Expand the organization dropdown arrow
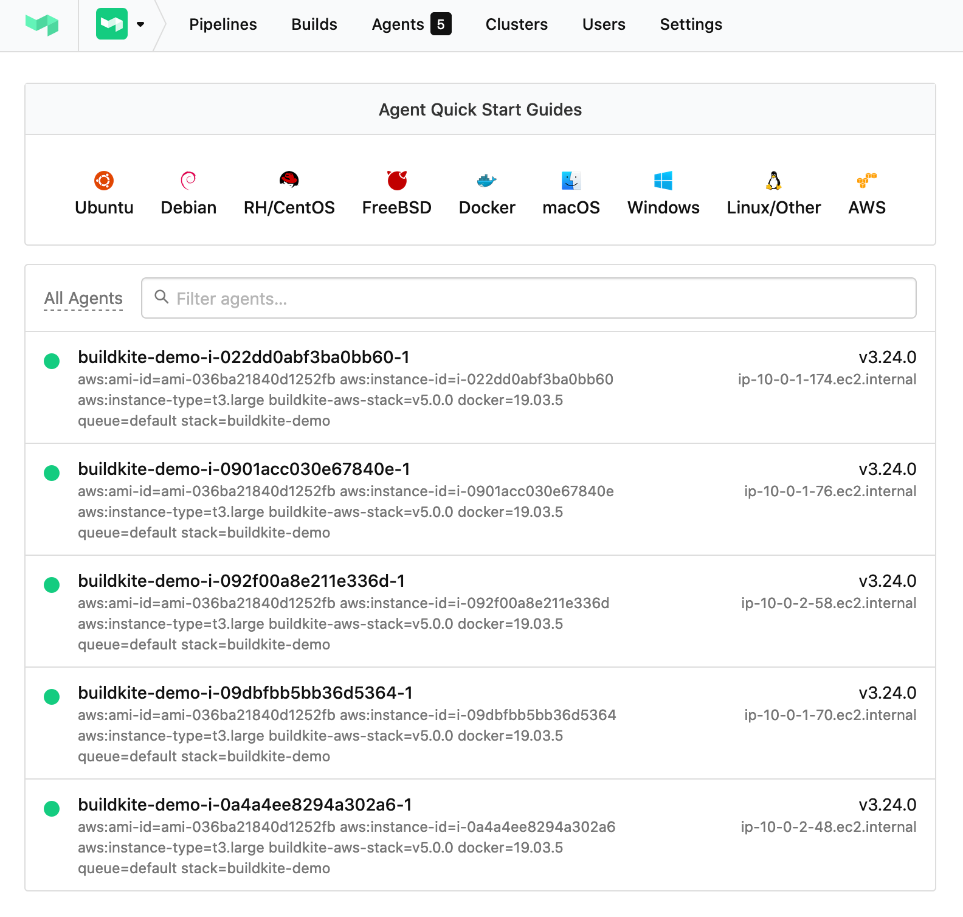The image size is (963, 917). (x=140, y=24)
